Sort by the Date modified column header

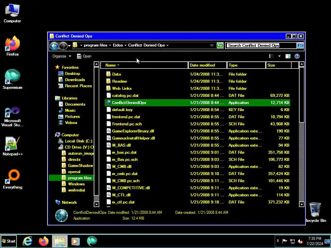click(207, 65)
